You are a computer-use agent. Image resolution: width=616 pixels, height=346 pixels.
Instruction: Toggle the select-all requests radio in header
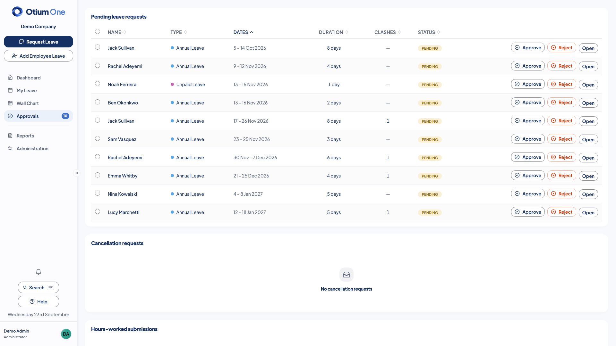(x=98, y=31)
